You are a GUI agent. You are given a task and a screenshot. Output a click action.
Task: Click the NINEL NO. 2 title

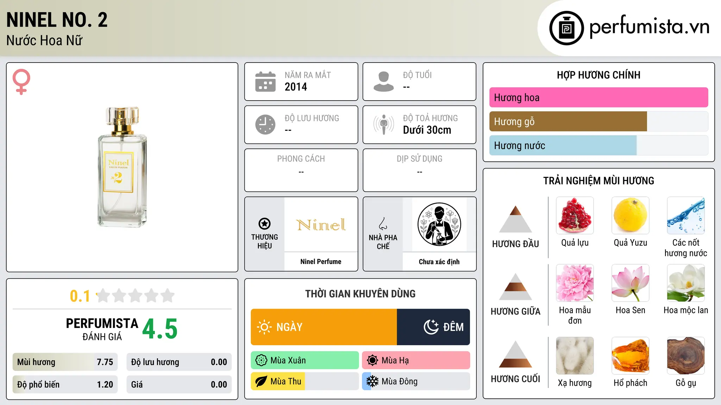(57, 20)
